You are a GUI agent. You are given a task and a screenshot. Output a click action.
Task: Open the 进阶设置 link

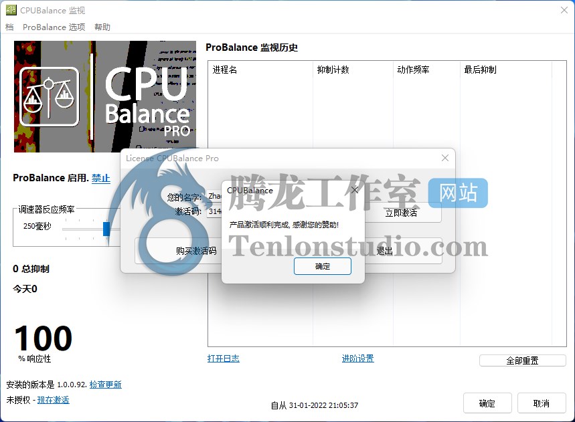click(x=358, y=358)
